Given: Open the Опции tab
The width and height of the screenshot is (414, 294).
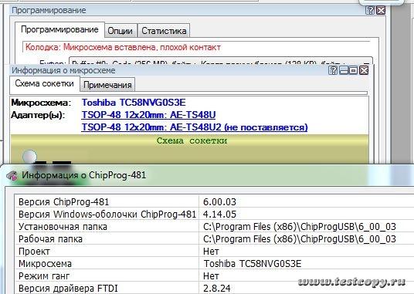Looking at the screenshot, I should click(120, 31).
